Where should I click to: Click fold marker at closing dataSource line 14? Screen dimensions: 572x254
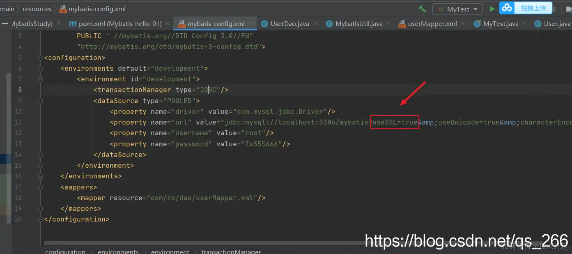pos(40,155)
